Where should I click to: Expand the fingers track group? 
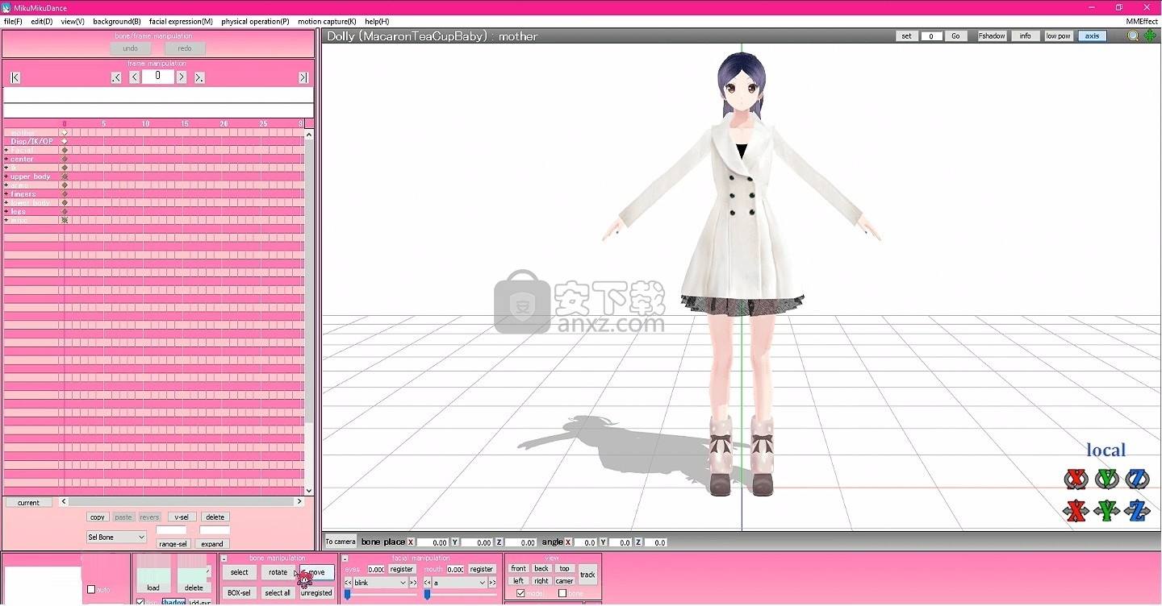[x=6, y=194]
